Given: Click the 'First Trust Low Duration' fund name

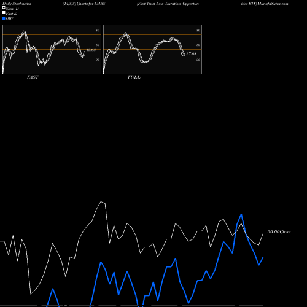Looking at the screenshot, I should [x=159, y=4].
